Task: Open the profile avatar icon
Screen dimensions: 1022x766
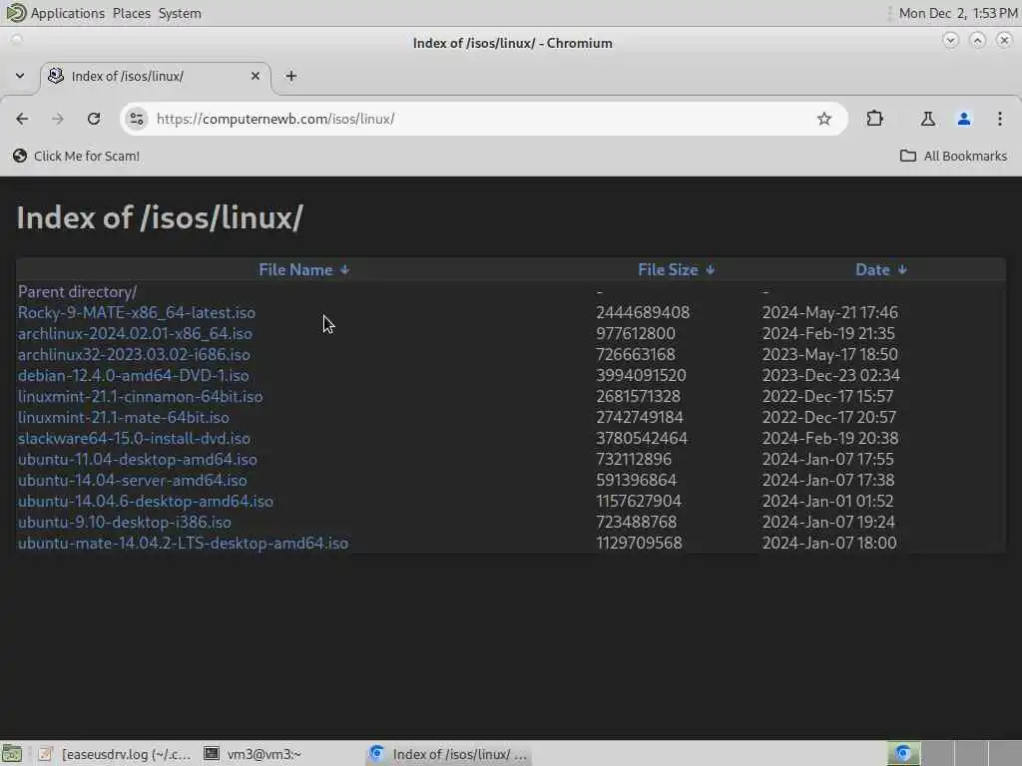Action: [964, 119]
